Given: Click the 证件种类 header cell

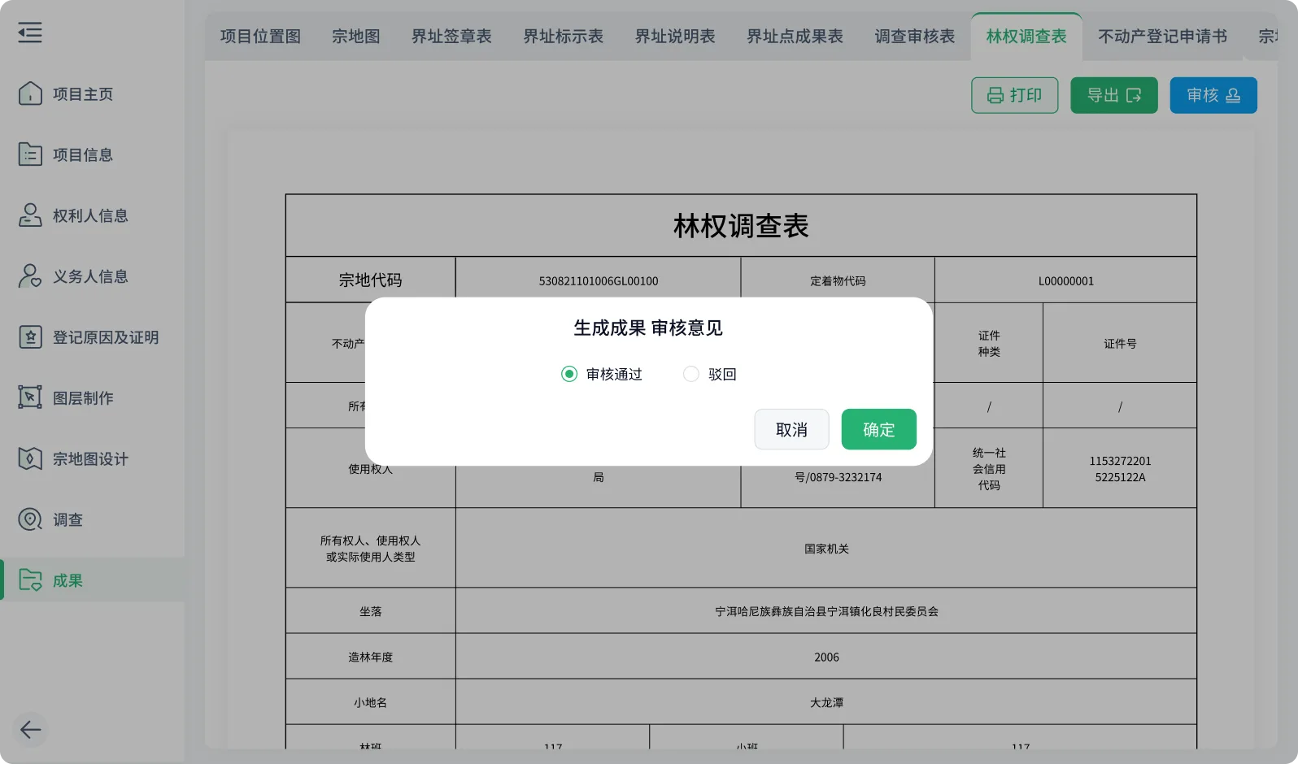Looking at the screenshot, I should 989,344.
